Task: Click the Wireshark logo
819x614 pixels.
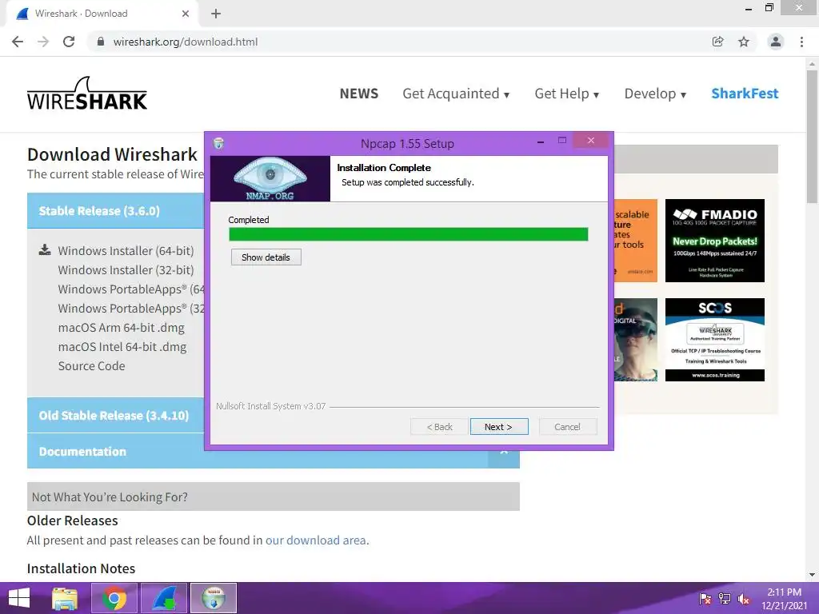Action: [x=87, y=94]
